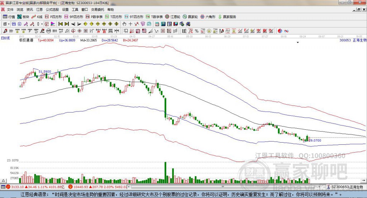Launch the 江恩轮 Gann wheel
Screen dimensions: 367x198
pyautogui.click(x=173, y=17)
